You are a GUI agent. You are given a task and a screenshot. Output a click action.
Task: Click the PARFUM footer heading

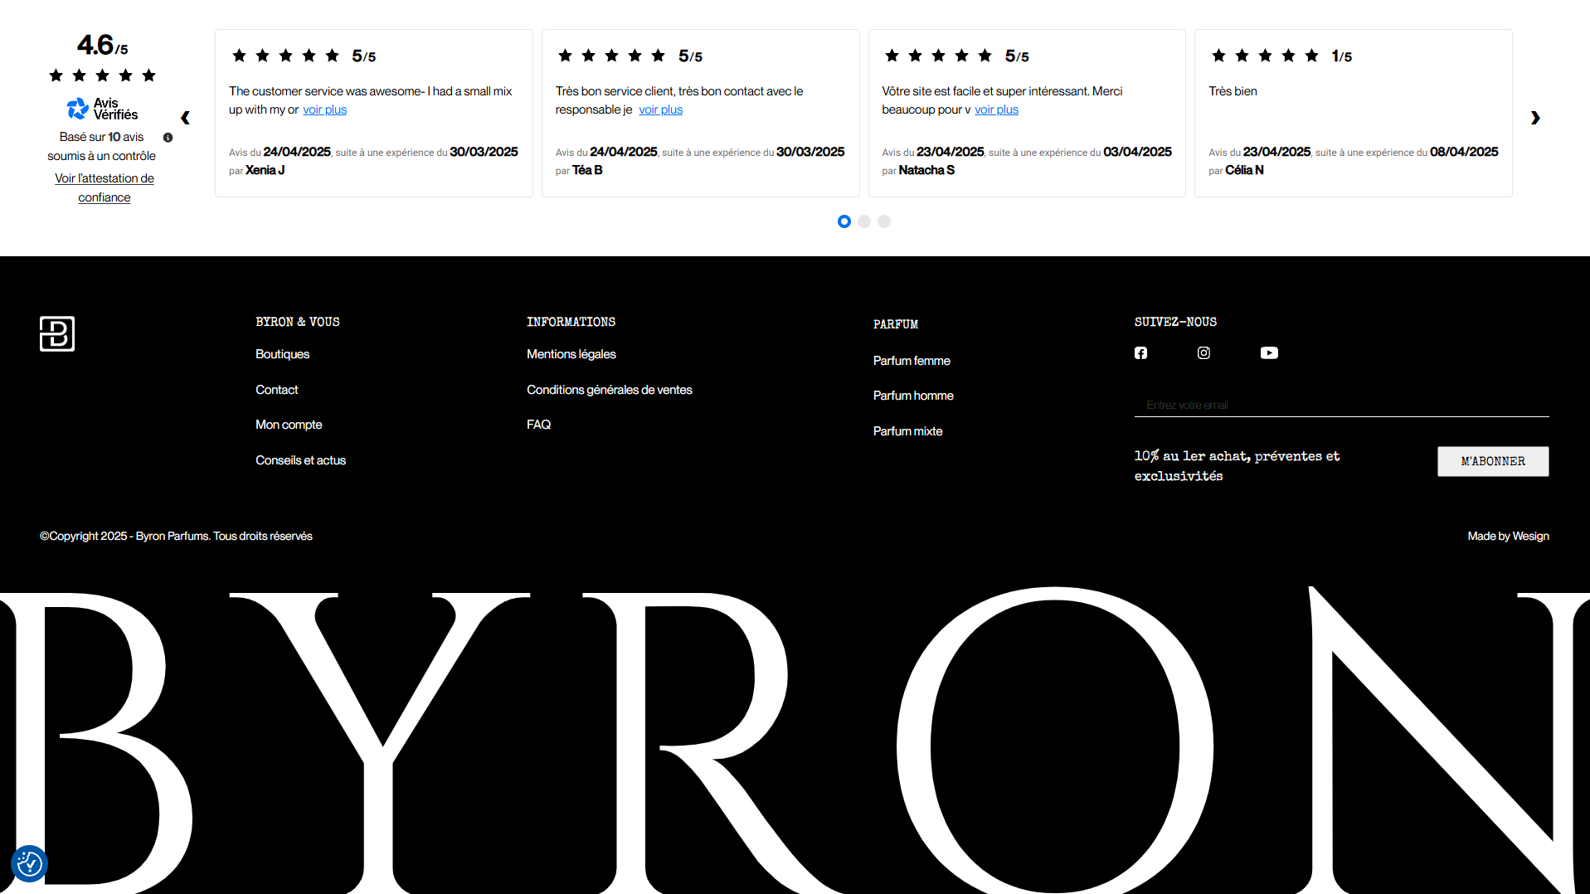pos(896,324)
